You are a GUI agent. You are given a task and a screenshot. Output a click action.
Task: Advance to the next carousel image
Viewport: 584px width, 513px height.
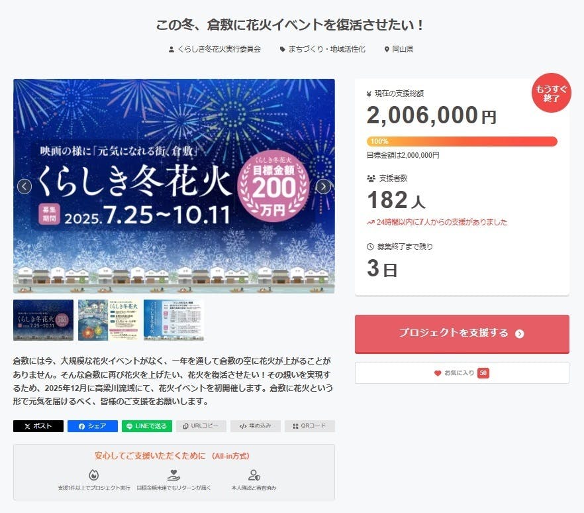click(323, 186)
